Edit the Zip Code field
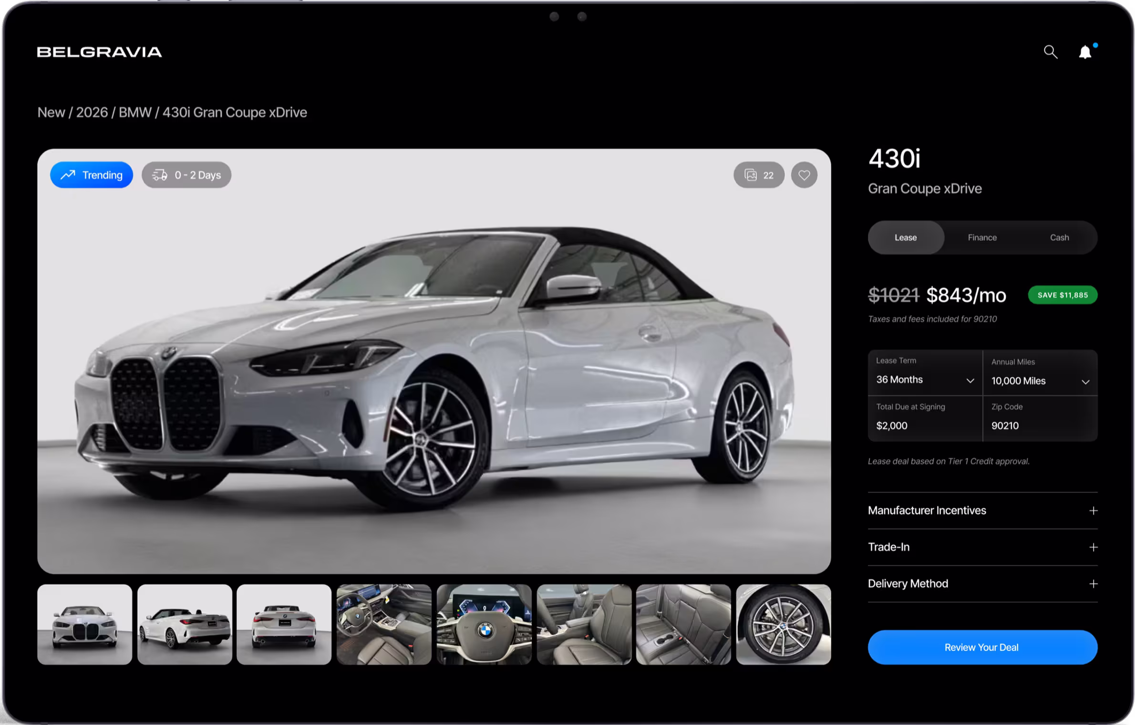The height and width of the screenshot is (725, 1135). point(1041,418)
